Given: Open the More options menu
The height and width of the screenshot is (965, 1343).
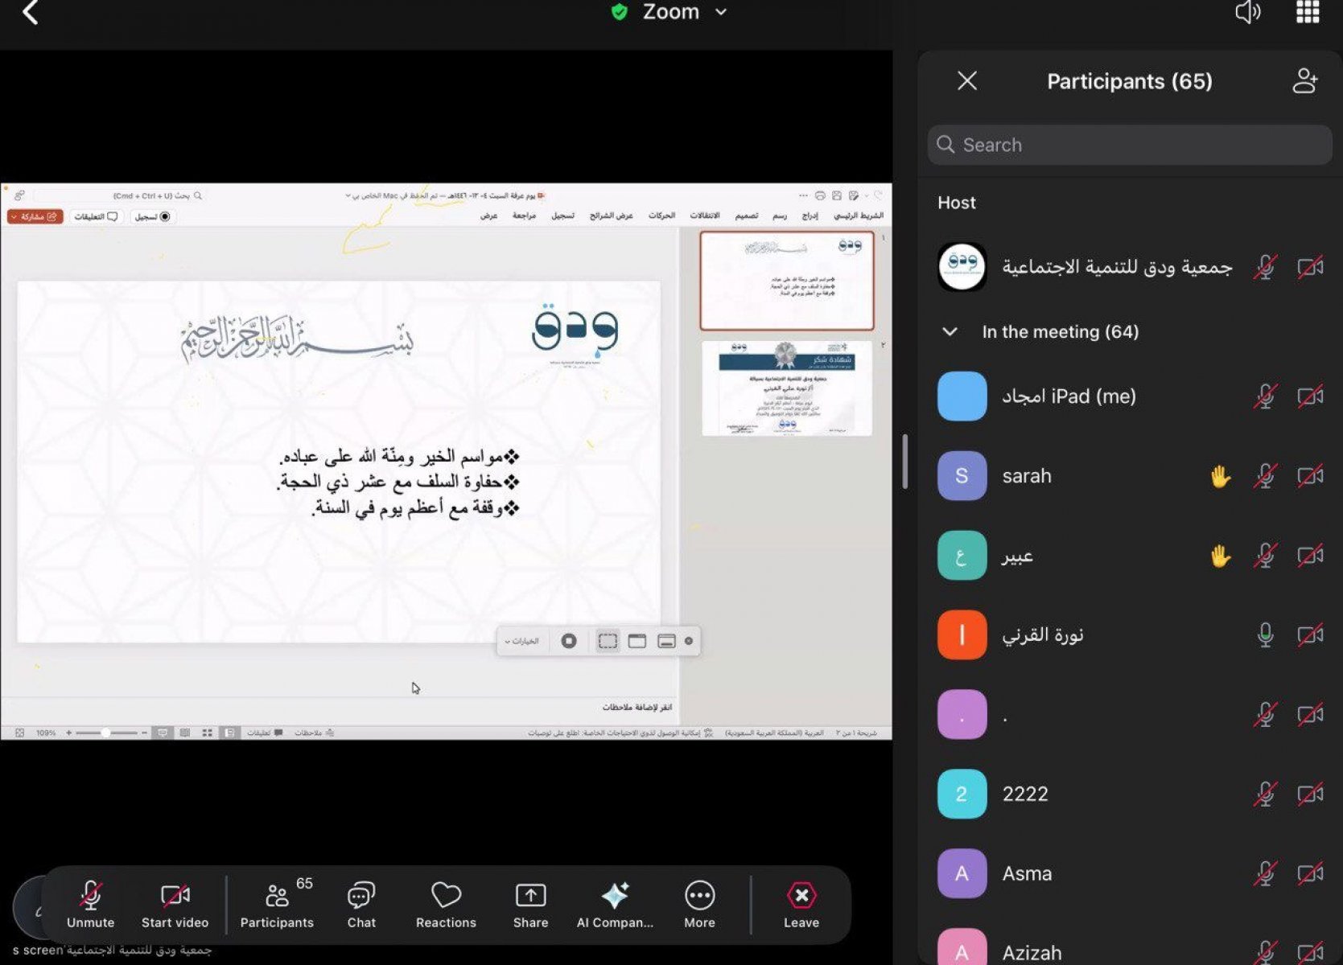Looking at the screenshot, I should 699,905.
